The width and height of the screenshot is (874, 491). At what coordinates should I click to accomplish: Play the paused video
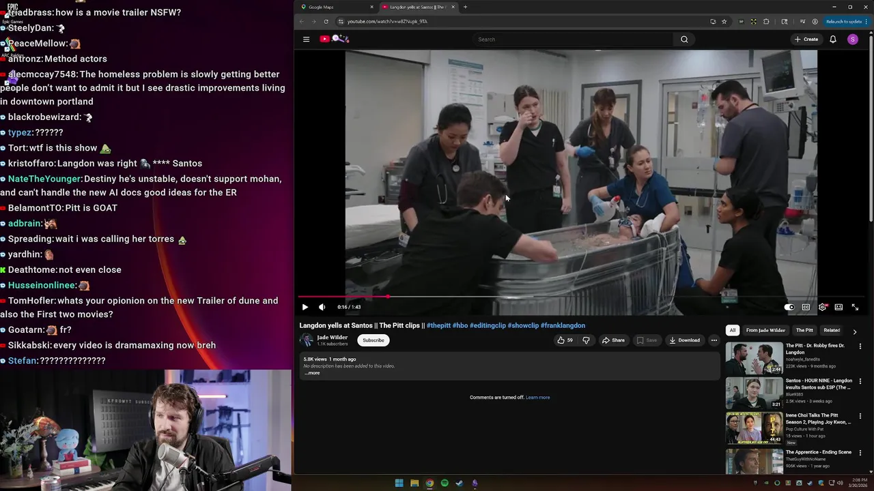click(305, 307)
